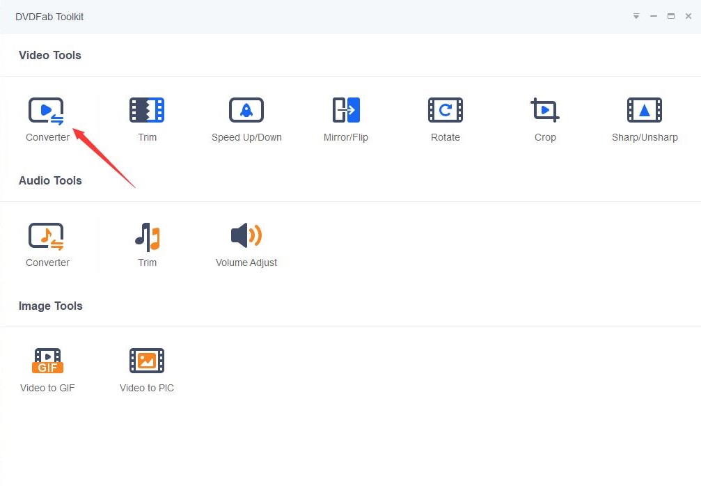Select the Mirror/Flip tool icon
This screenshot has width=701, height=486.
click(346, 110)
